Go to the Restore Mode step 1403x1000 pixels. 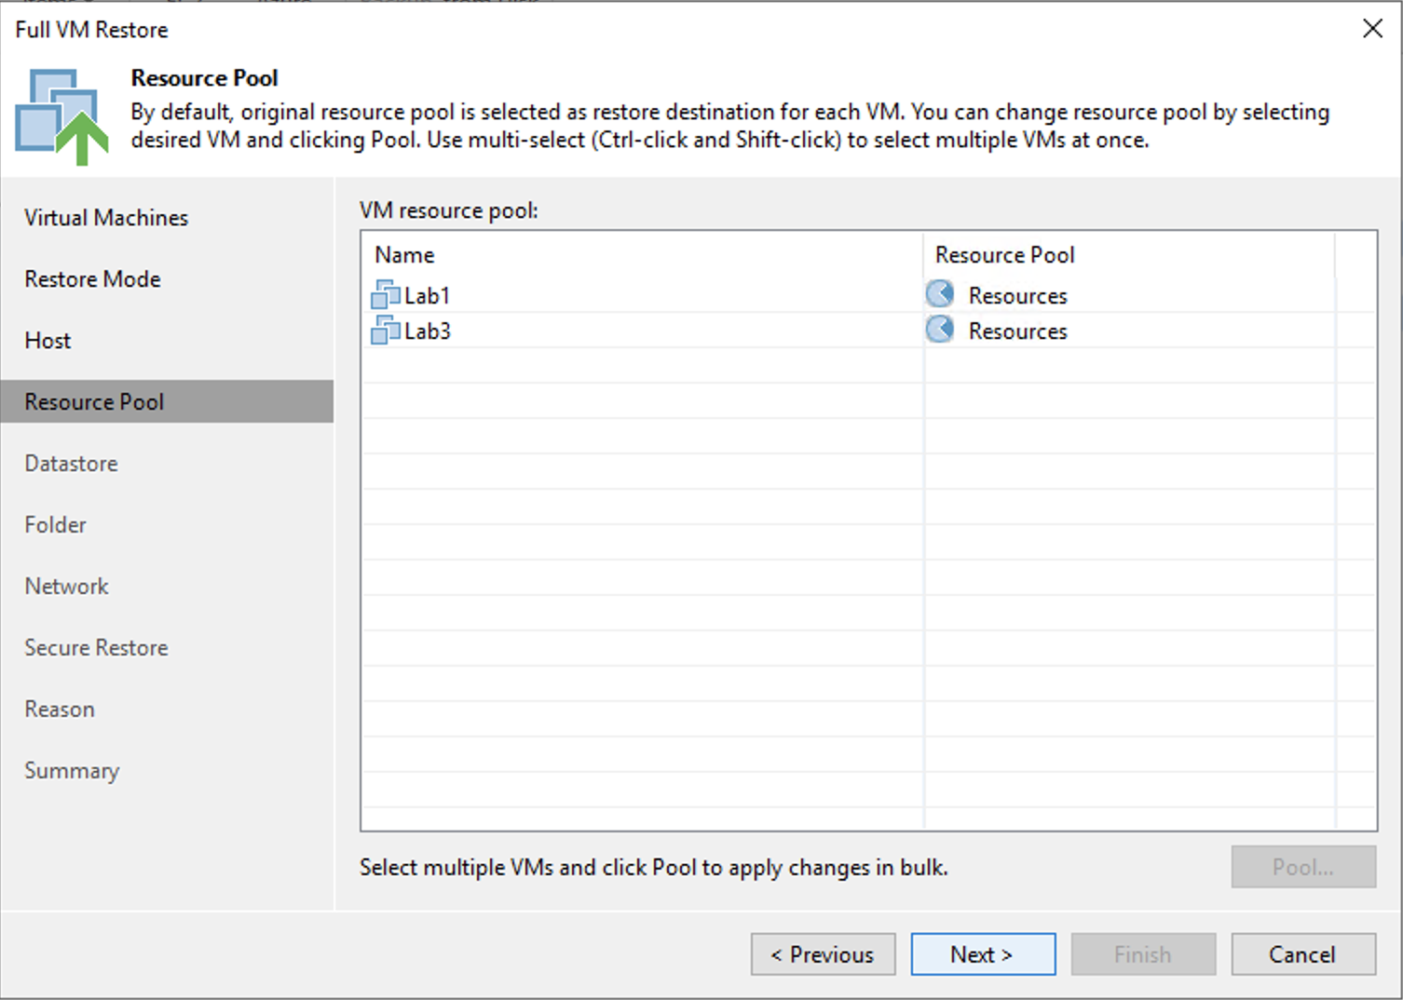[x=92, y=279]
